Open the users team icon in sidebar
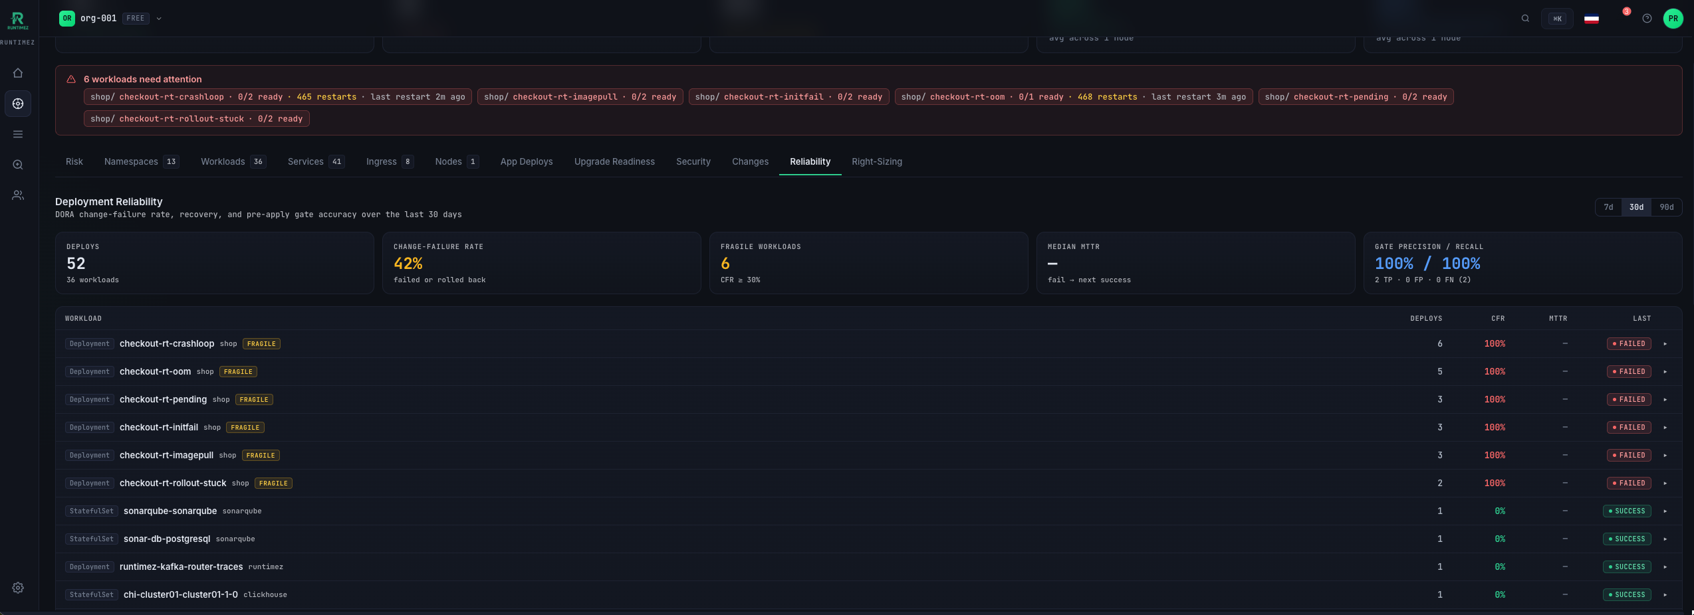Image resolution: width=1694 pixels, height=615 pixels. 18,195
